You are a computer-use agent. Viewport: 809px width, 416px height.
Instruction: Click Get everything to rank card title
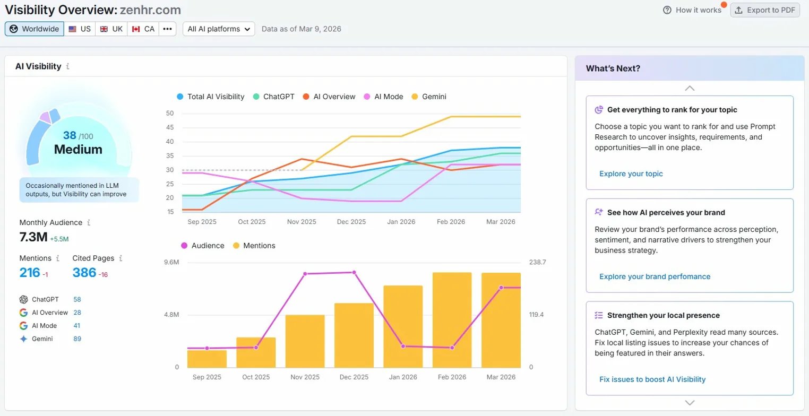(672, 110)
